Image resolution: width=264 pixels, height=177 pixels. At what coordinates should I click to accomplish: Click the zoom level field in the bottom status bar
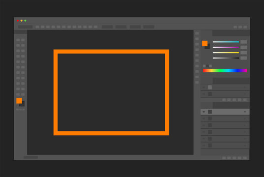click(x=30, y=157)
